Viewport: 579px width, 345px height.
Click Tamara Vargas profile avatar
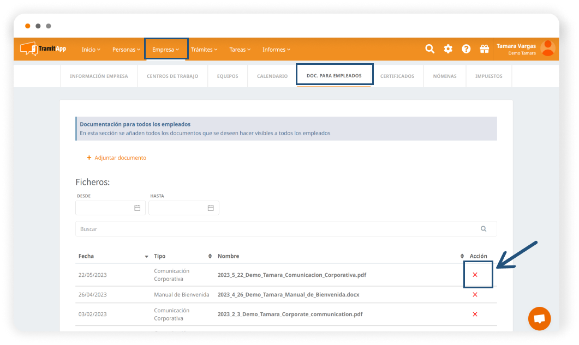(x=547, y=49)
